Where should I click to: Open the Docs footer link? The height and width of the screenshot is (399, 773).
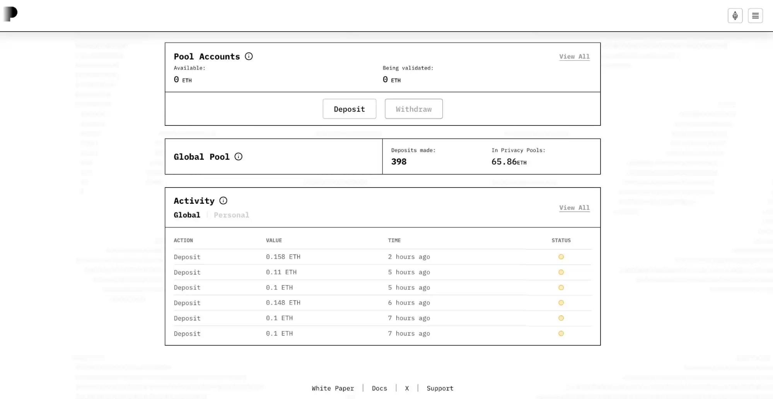[379, 388]
